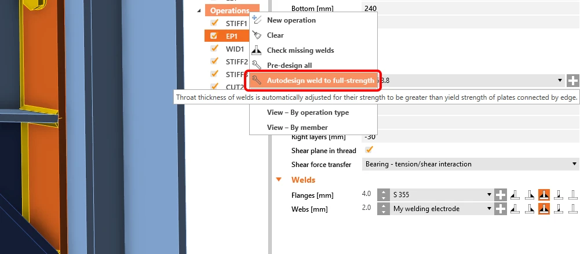Viewport: 580px width, 254px height.
Task: Select first weld type icon in Flanges row
Action: [514, 194]
